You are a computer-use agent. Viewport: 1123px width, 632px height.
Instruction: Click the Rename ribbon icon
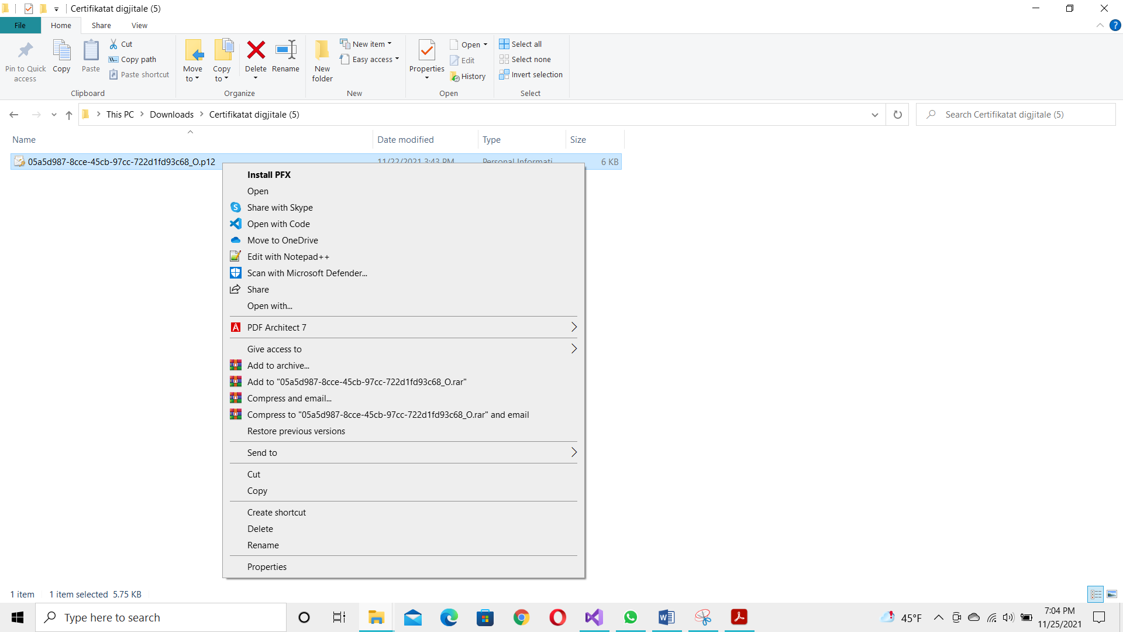pyautogui.click(x=285, y=50)
